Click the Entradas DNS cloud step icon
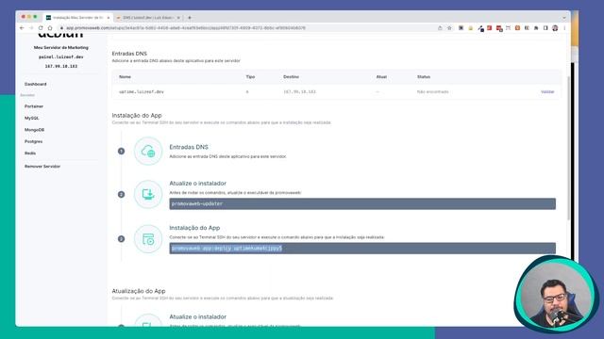Viewport: 604px width, 339px height. click(148, 151)
